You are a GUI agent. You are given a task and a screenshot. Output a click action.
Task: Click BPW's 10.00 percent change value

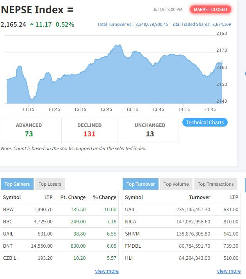pos(111,209)
